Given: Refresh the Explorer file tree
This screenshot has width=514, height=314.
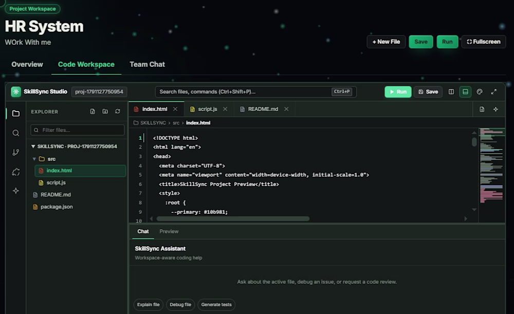Looking at the screenshot, I should [117, 112].
